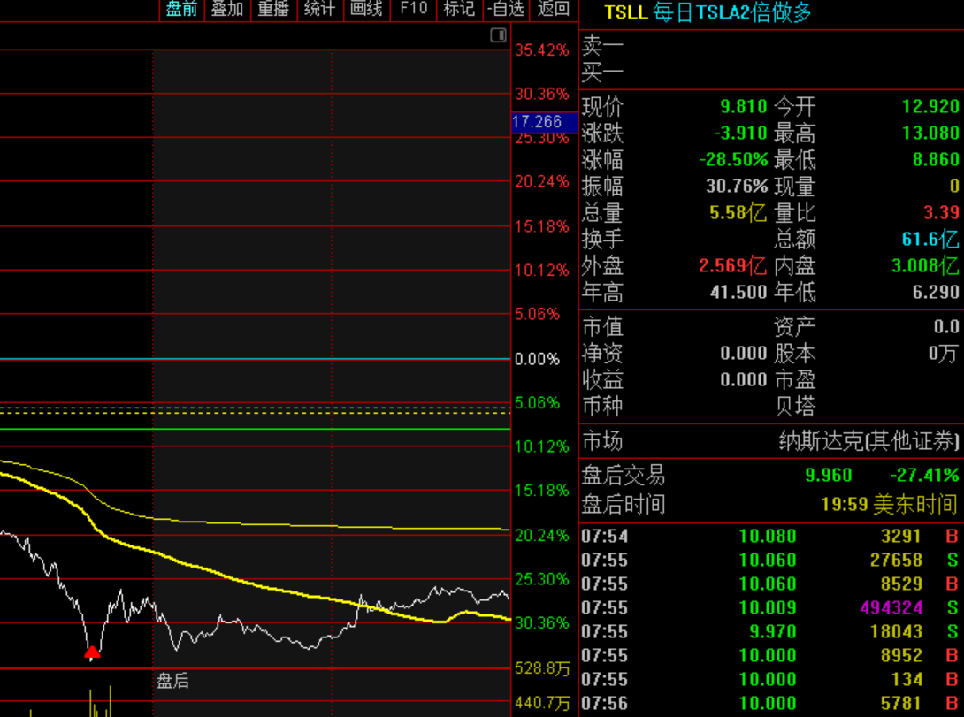This screenshot has width=964, height=717.
Task: Select the trade price 10.080
Action: coord(768,537)
